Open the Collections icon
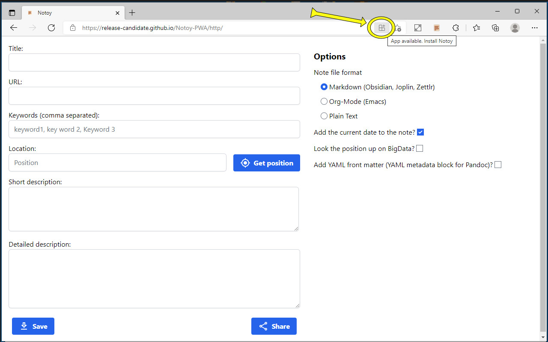The width and height of the screenshot is (548, 342). pos(495,28)
